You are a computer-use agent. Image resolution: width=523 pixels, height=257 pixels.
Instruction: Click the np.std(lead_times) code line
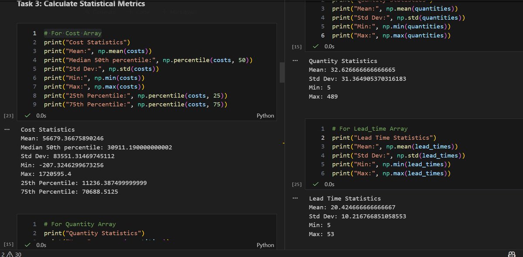pyautogui.click(x=398, y=156)
